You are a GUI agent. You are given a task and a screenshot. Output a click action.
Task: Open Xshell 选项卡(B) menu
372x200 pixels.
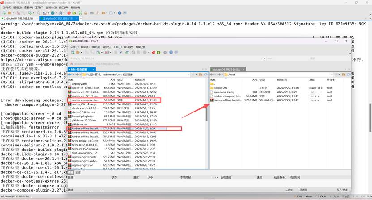(x=51, y=8)
